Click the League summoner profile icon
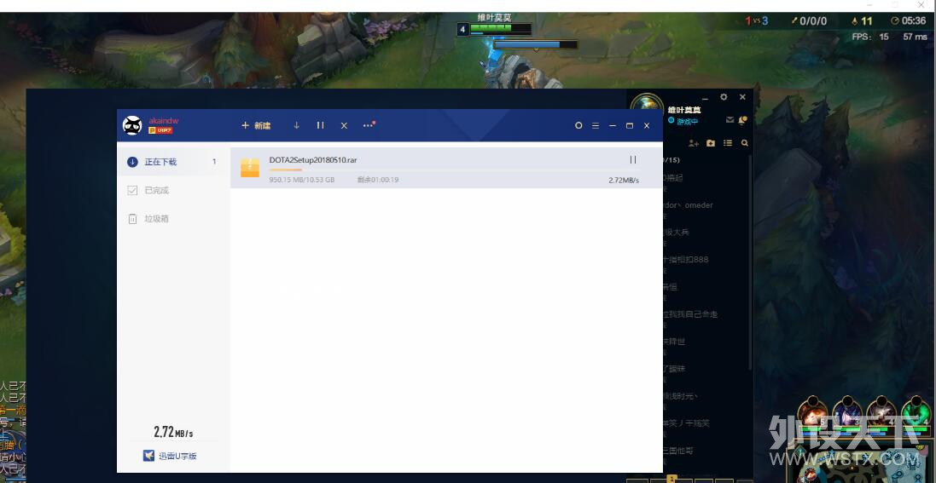 tap(647, 102)
